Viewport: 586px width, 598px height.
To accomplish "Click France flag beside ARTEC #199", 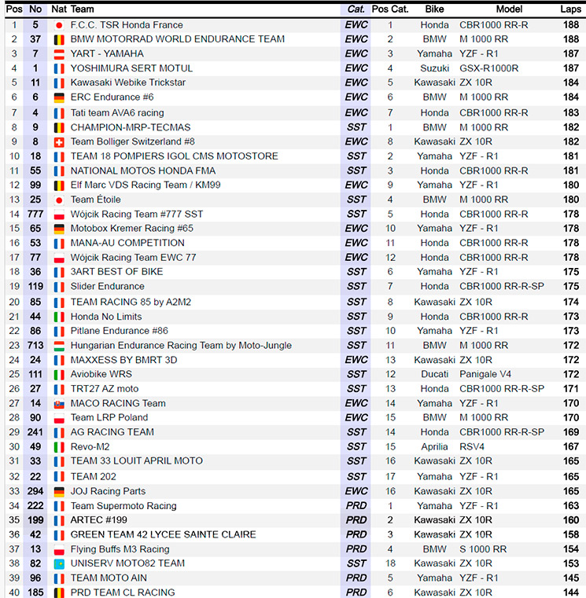I will [59, 520].
